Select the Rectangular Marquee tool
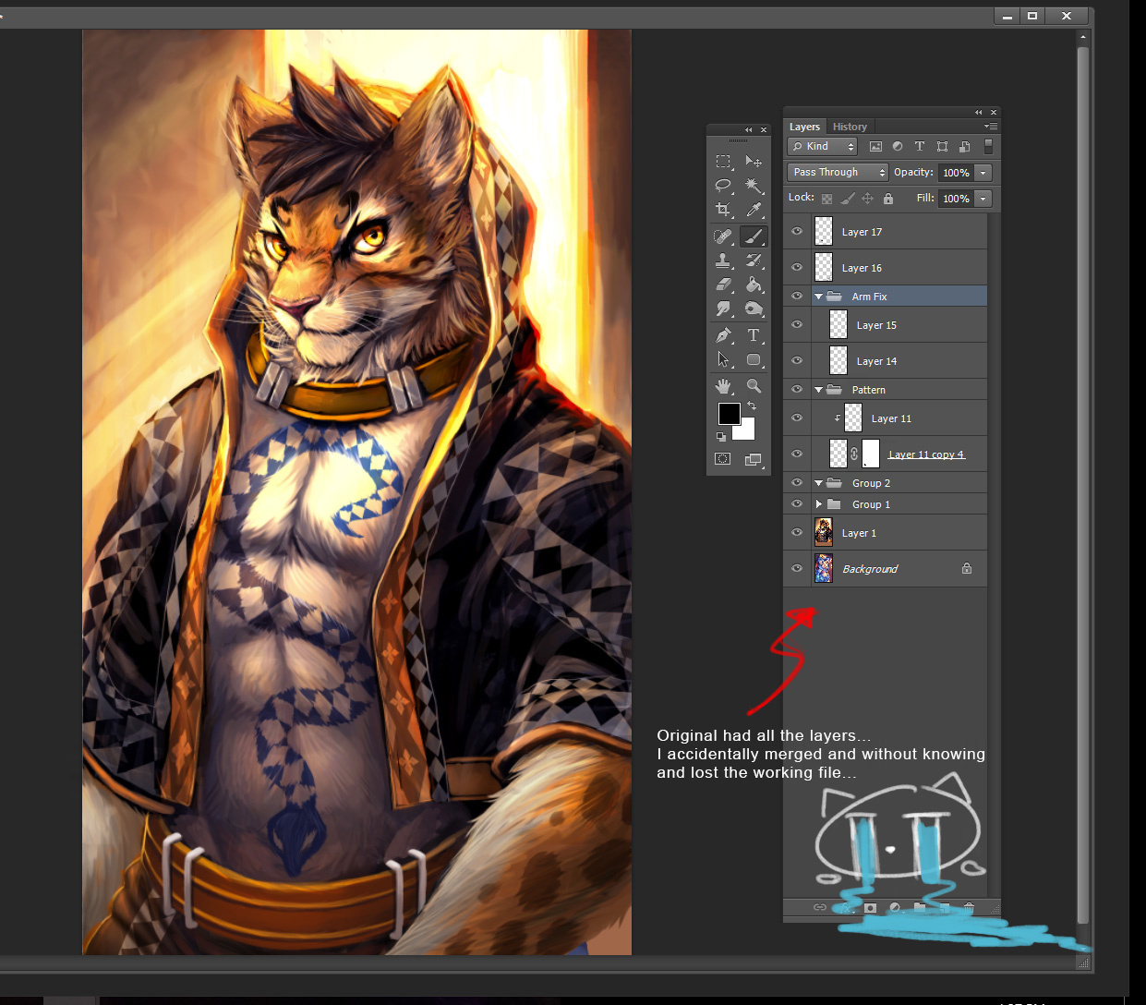1146x1005 pixels. 724,161
